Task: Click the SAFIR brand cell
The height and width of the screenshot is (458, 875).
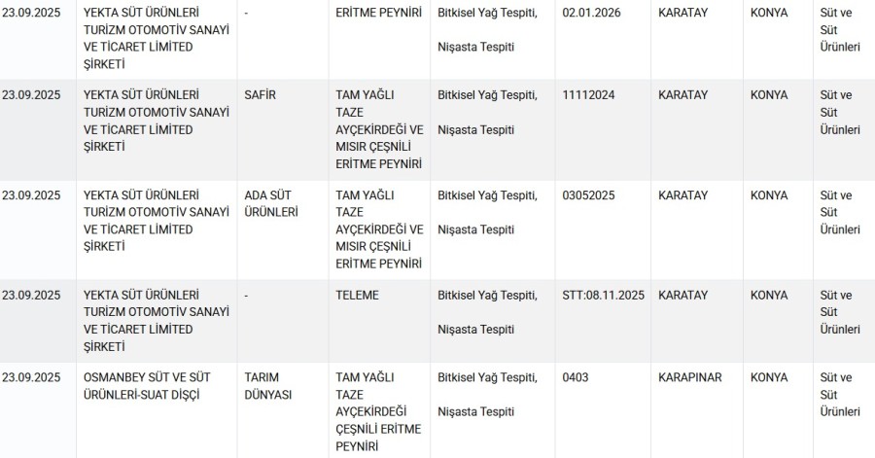Action: click(x=260, y=95)
